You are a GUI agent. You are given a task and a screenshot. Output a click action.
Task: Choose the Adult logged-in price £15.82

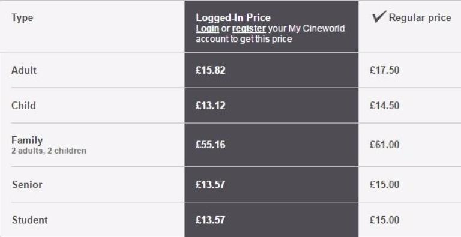point(211,70)
